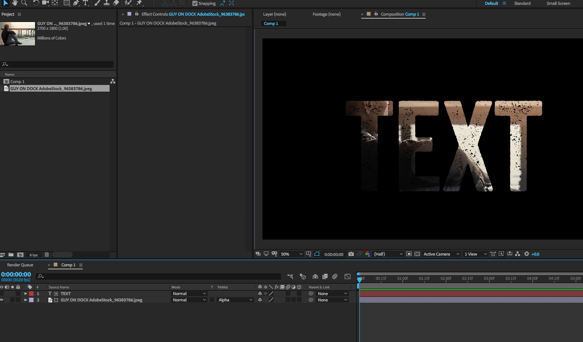Select the Unified Camera tool
Viewport: 583px width, 342px height.
point(45,3)
